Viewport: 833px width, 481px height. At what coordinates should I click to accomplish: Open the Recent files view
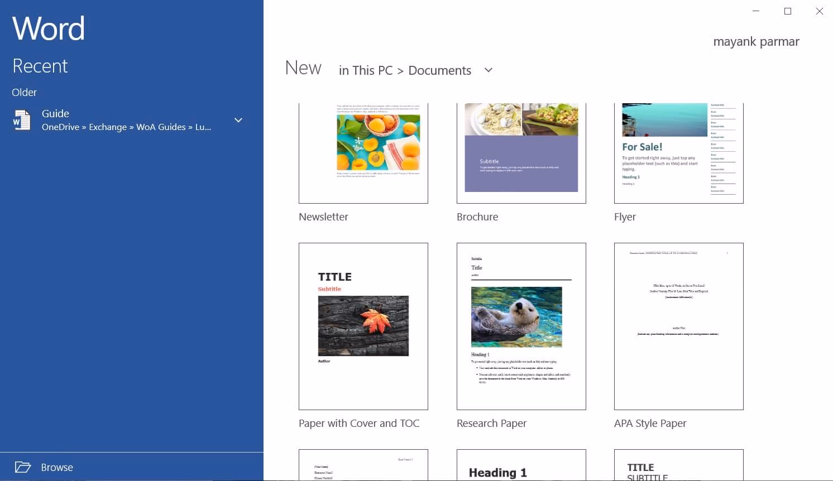tap(40, 66)
